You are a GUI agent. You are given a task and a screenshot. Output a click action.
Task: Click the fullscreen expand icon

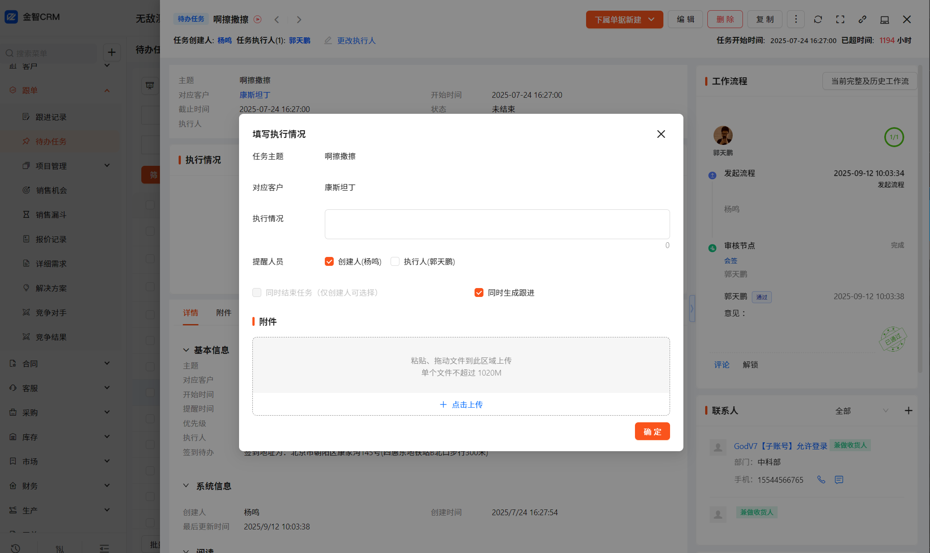840,20
